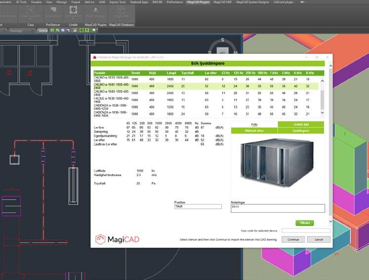This screenshot has height=280, width=369.
Task: Click the Bredd column header
Action: [135, 73]
